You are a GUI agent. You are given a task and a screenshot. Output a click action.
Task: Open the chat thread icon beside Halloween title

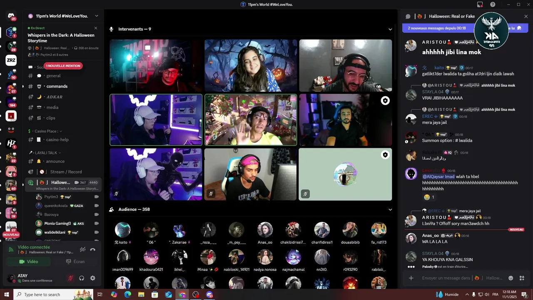pos(408,16)
